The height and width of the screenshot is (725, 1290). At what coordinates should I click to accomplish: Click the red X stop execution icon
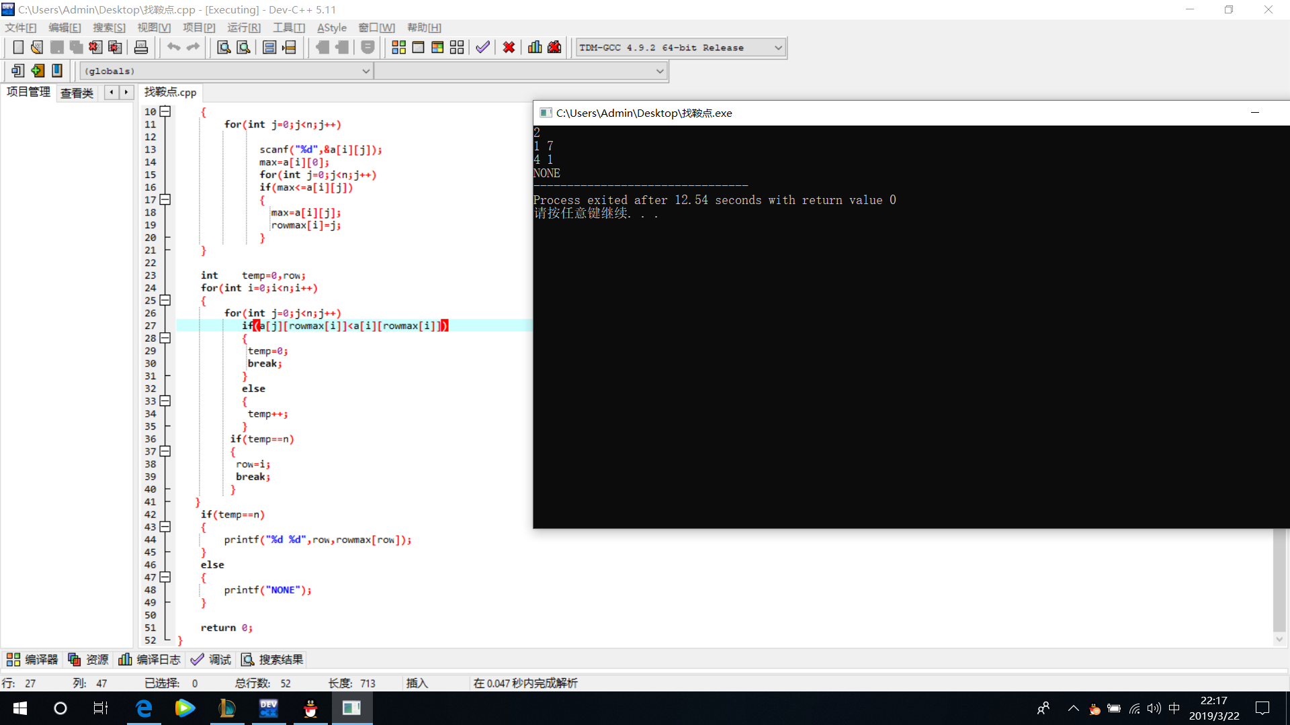(509, 48)
